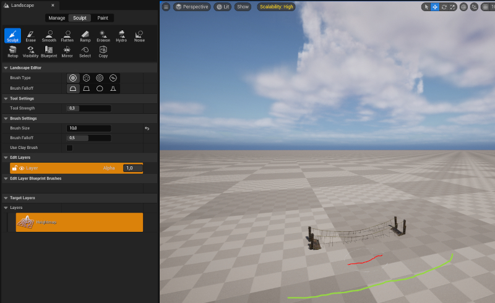
Task: Select the Heightmap target layer
Action: [79, 222]
